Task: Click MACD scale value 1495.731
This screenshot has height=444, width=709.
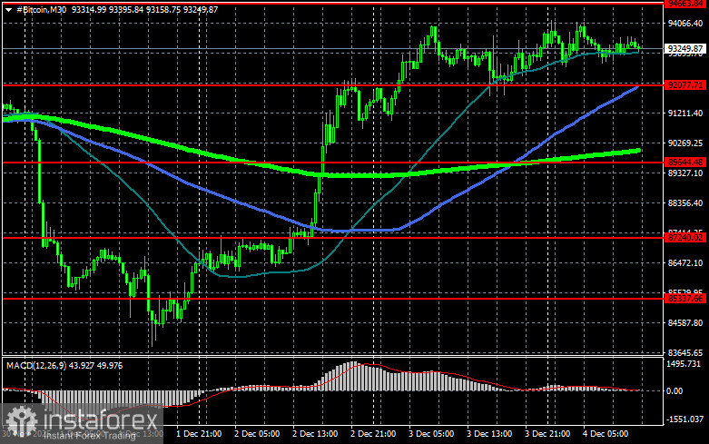Action: coord(684,364)
